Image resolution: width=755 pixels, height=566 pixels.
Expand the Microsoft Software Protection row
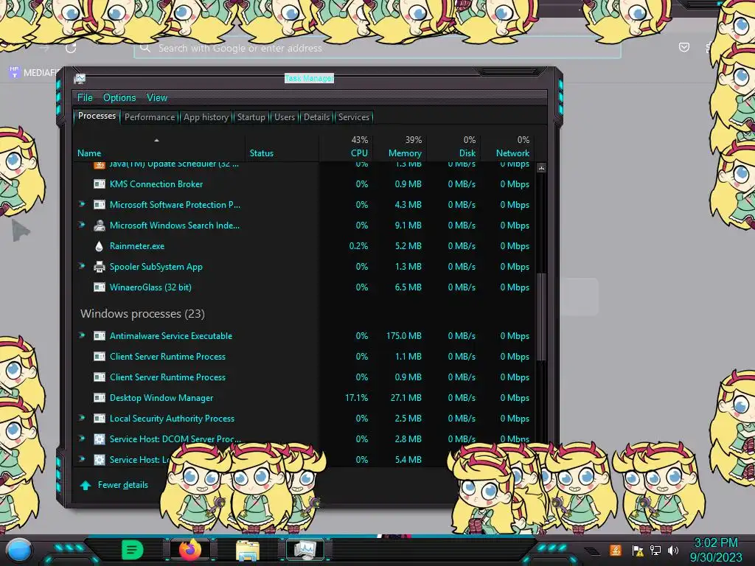point(82,204)
